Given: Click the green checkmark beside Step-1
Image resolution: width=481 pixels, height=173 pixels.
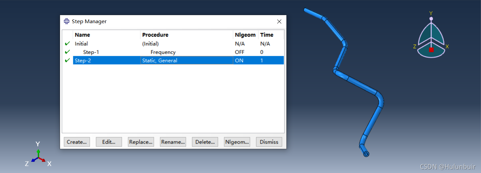Looking at the screenshot, I should pyautogui.click(x=67, y=52).
